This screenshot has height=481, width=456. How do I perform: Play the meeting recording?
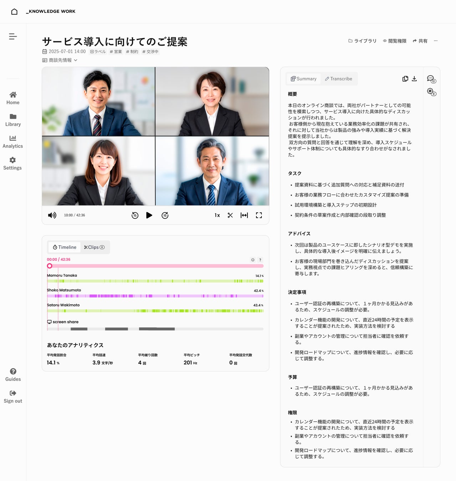(149, 215)
